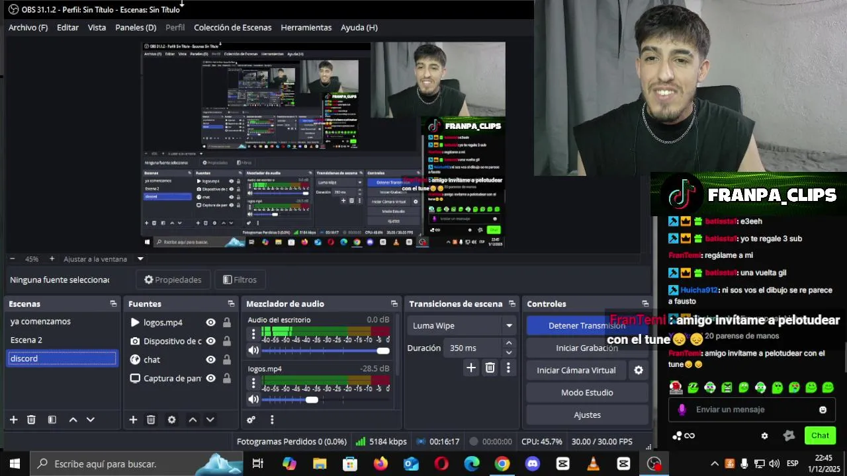Open advanced audio properties gears icon
The image size is (847, 476).
251,420
